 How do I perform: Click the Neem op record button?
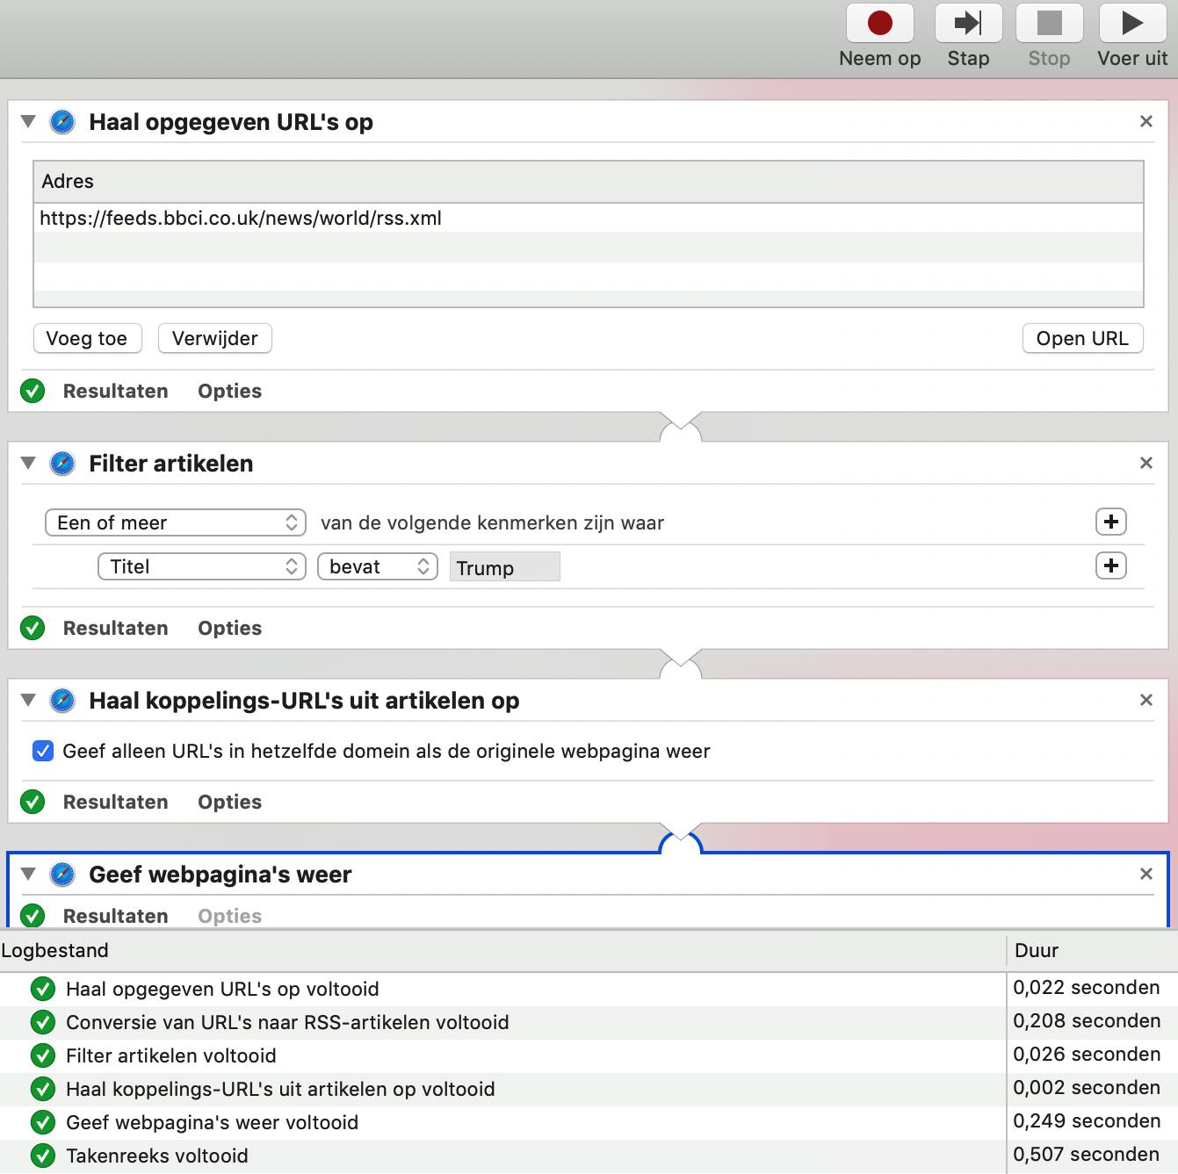[x=879, y=24]
